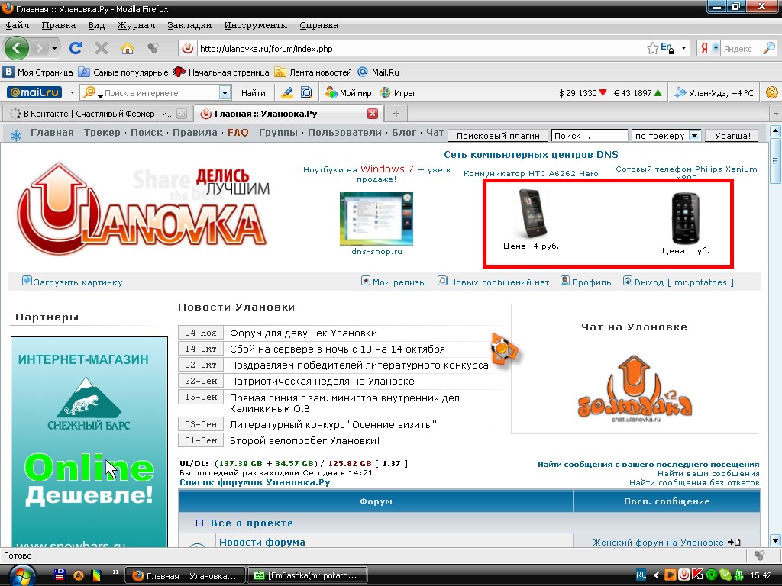Click the @mail.ru toolbar logo
The image size is (782, 586).
tap(34, 92)
